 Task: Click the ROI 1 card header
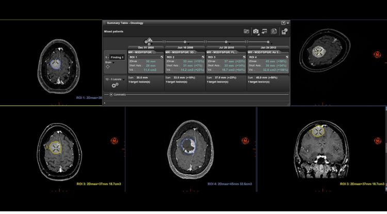click(146, 57)
